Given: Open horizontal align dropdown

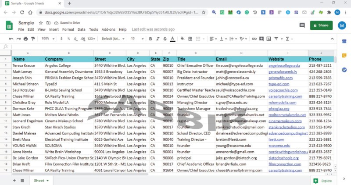Looking at the screenshot, I should 213,39.
